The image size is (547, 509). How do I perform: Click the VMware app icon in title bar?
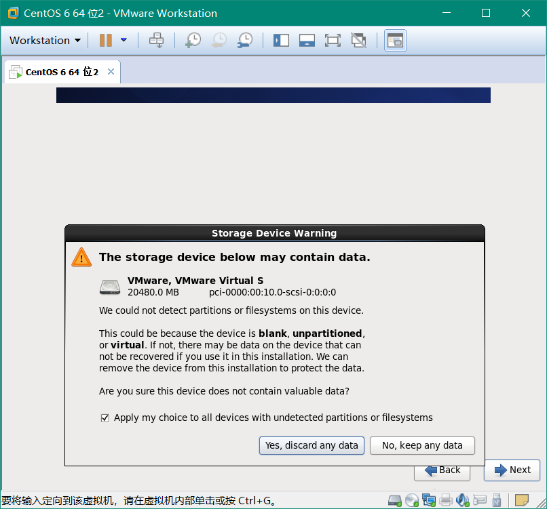[x=14, y=14]
